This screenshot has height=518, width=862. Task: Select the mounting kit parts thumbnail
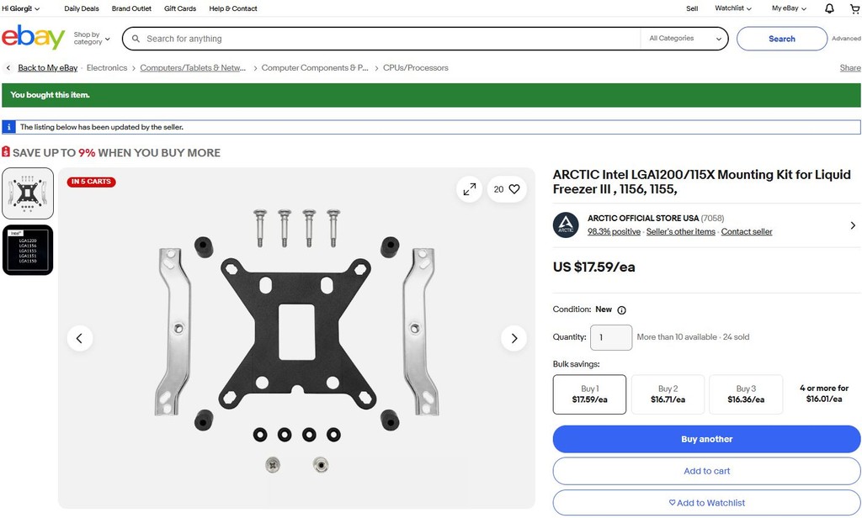click(x=28, y=193)
